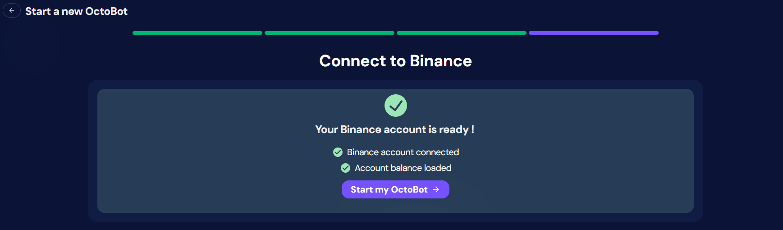Click the large green success checkmark icon
The image size is (783, 230).
(396, 106)
